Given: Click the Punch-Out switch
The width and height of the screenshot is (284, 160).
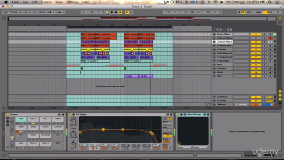Looking at the screenshot, I should coord(199,12).
